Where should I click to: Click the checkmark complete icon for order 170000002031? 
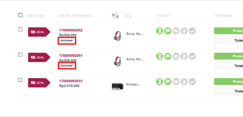tap(192, 82)
